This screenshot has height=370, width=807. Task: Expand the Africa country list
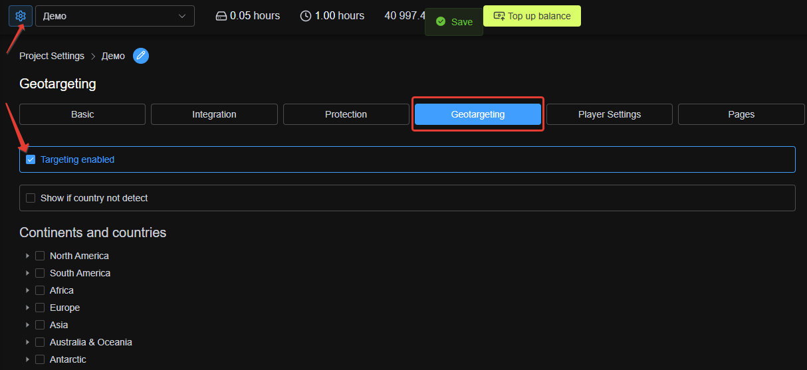[x=27, y=290]
